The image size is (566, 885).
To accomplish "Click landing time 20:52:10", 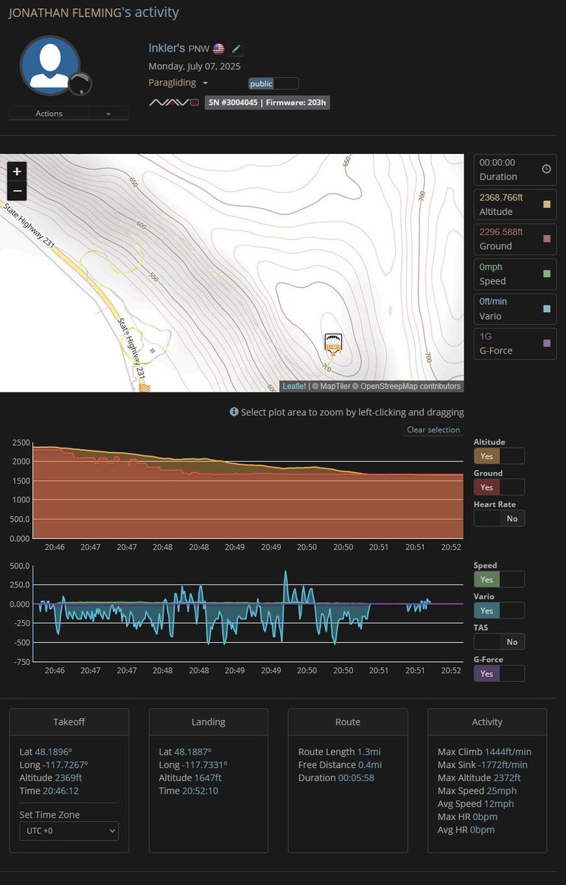I will [199, 791].
